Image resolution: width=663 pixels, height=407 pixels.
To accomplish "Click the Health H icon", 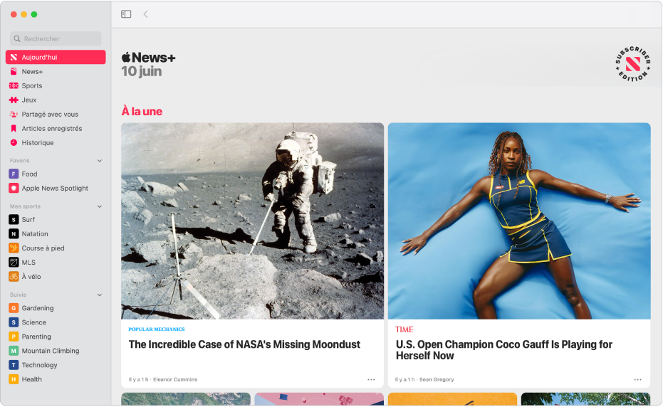I will 14,379.
